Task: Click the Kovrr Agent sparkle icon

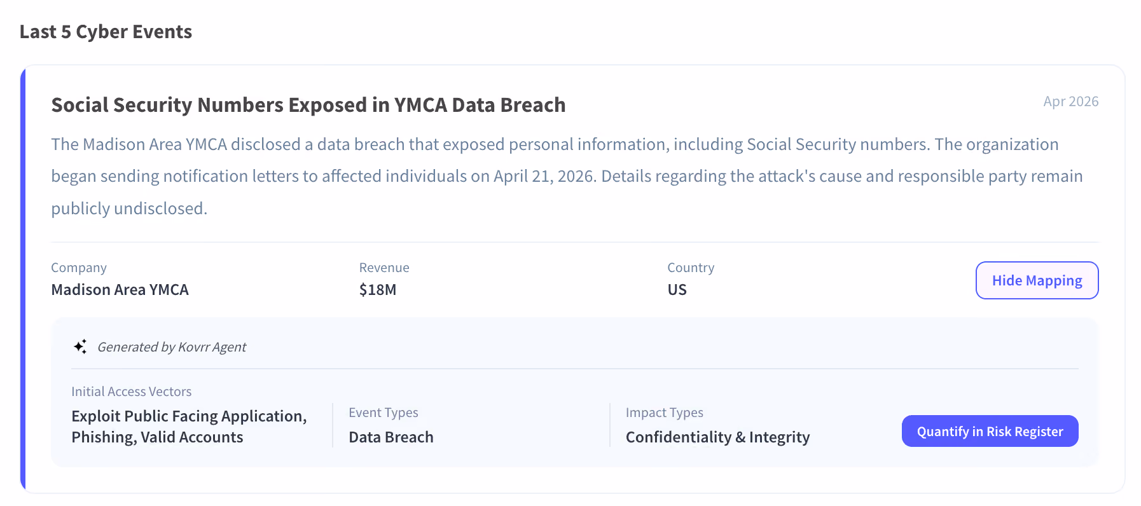Action: 80,346
